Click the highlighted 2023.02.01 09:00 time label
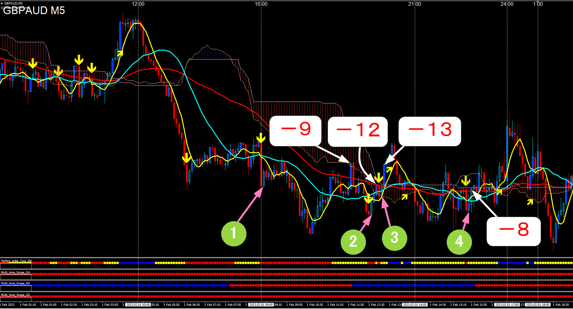 click(x=261, y=305)
